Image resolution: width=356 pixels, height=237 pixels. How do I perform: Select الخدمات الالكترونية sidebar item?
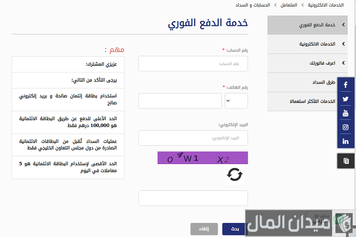[x=308, y=44]
